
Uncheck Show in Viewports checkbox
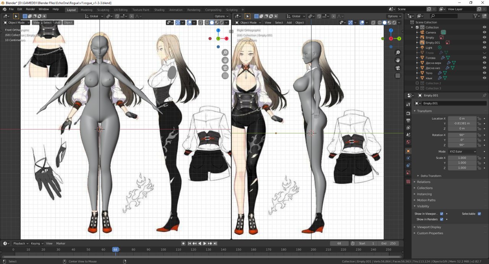pyautogui.click(x=442, y=214)
